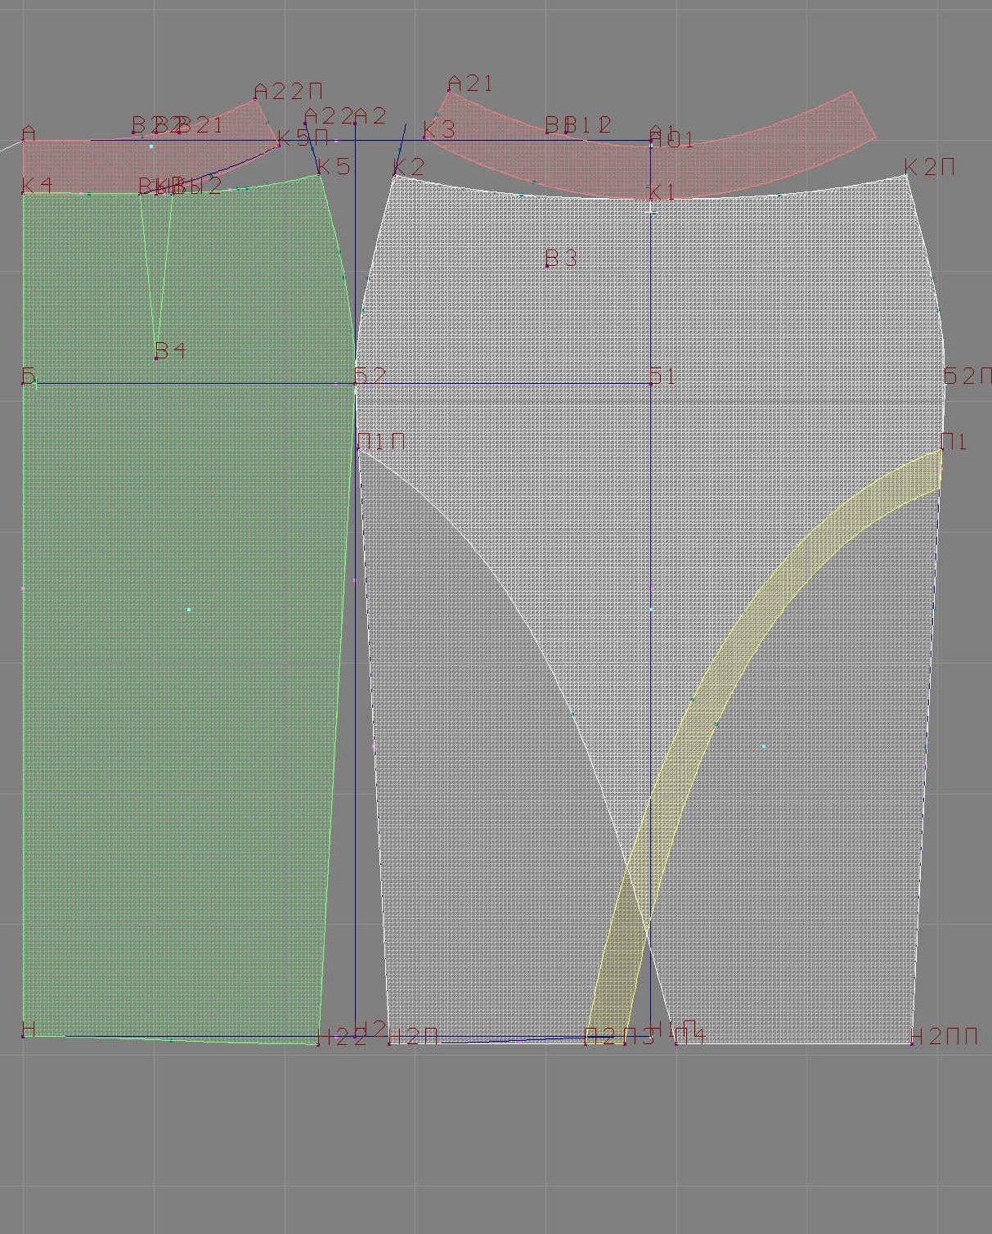This screenshot has height=1234, width=992.
Task: Select point Б2П on the right edge
Action: tap(945, 383)
